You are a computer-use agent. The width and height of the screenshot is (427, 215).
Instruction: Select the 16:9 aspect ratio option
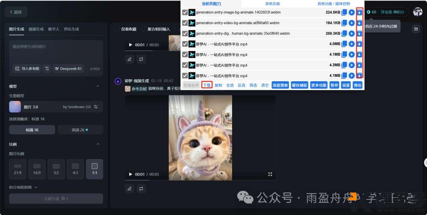pos(37,169)
